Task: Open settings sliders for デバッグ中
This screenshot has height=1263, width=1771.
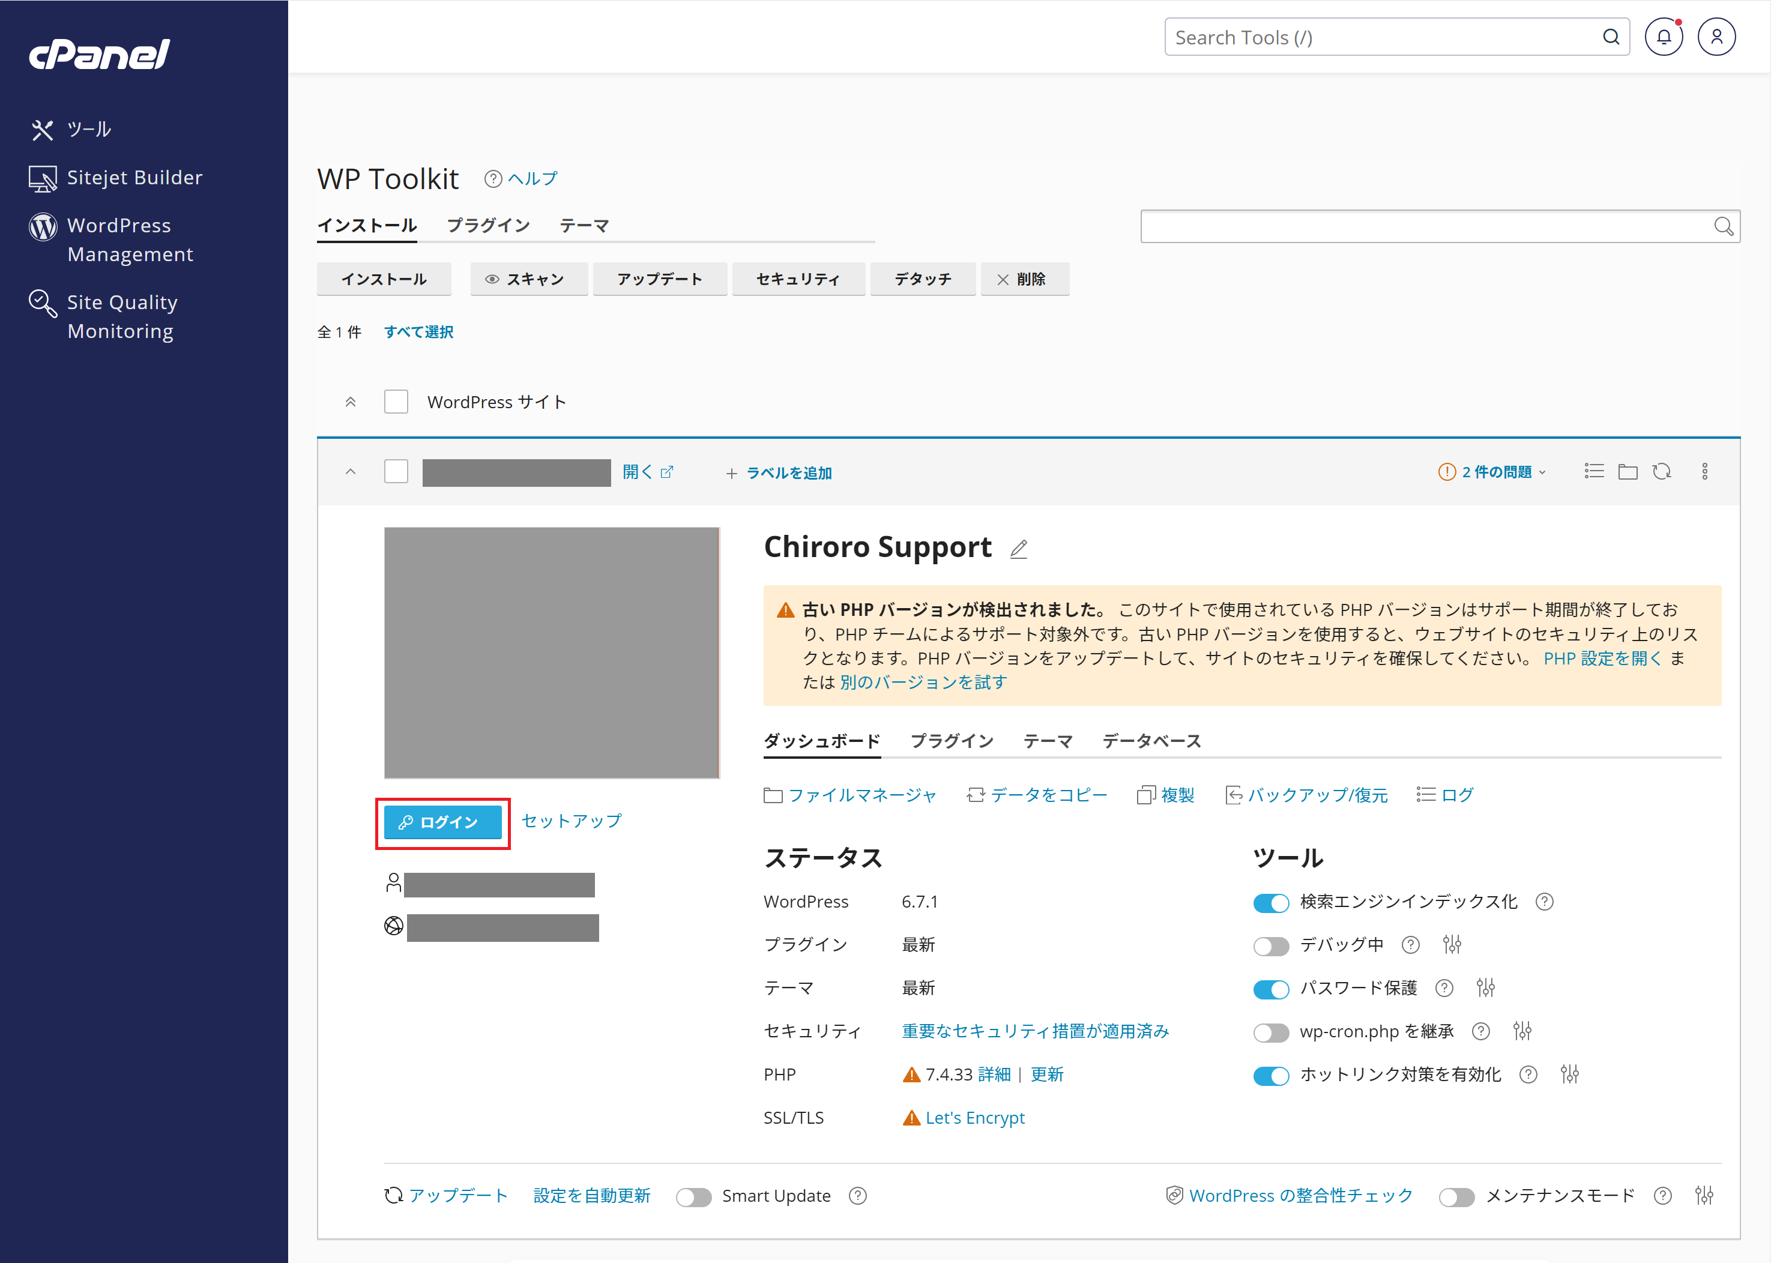Action: 1452,944
